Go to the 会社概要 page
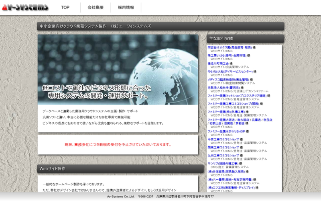 95,8
